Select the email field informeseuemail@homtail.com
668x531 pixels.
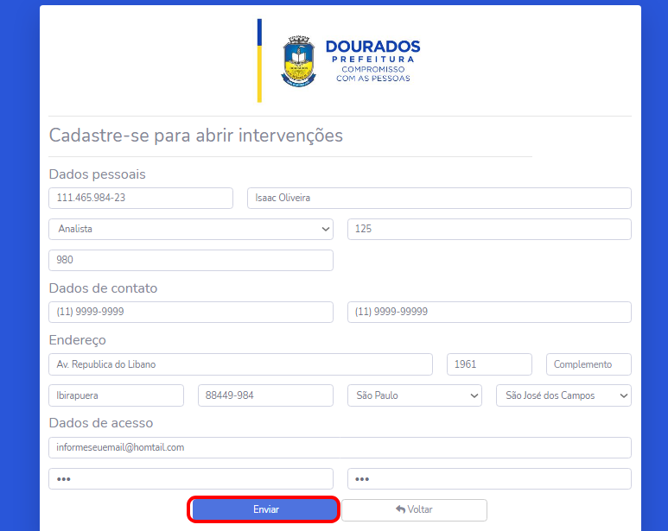(x=340, y=447)
